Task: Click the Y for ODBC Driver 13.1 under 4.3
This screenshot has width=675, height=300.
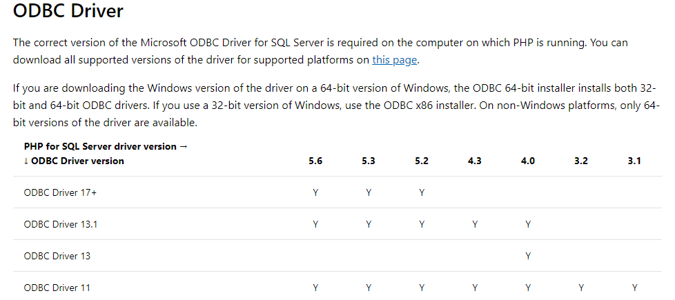Action: coord(474,224)
